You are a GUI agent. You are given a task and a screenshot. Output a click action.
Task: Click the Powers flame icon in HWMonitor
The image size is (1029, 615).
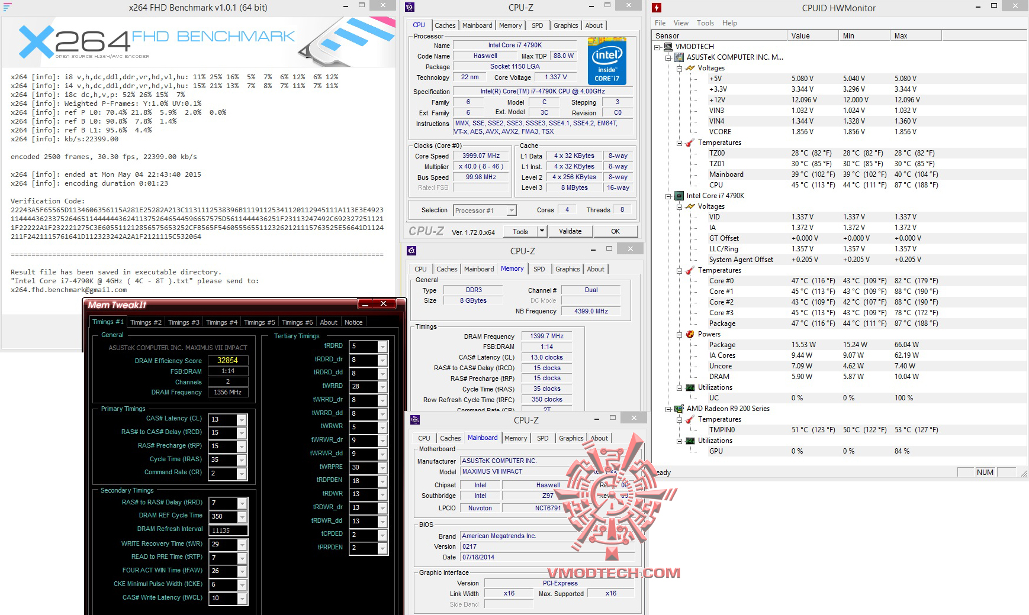pyautogui.click(x=690, y=334)
